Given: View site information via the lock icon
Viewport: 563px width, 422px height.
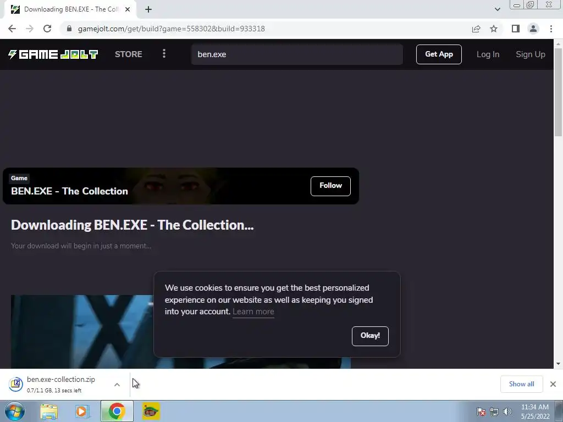Looking at the screenshot, I should click(69, 29).
